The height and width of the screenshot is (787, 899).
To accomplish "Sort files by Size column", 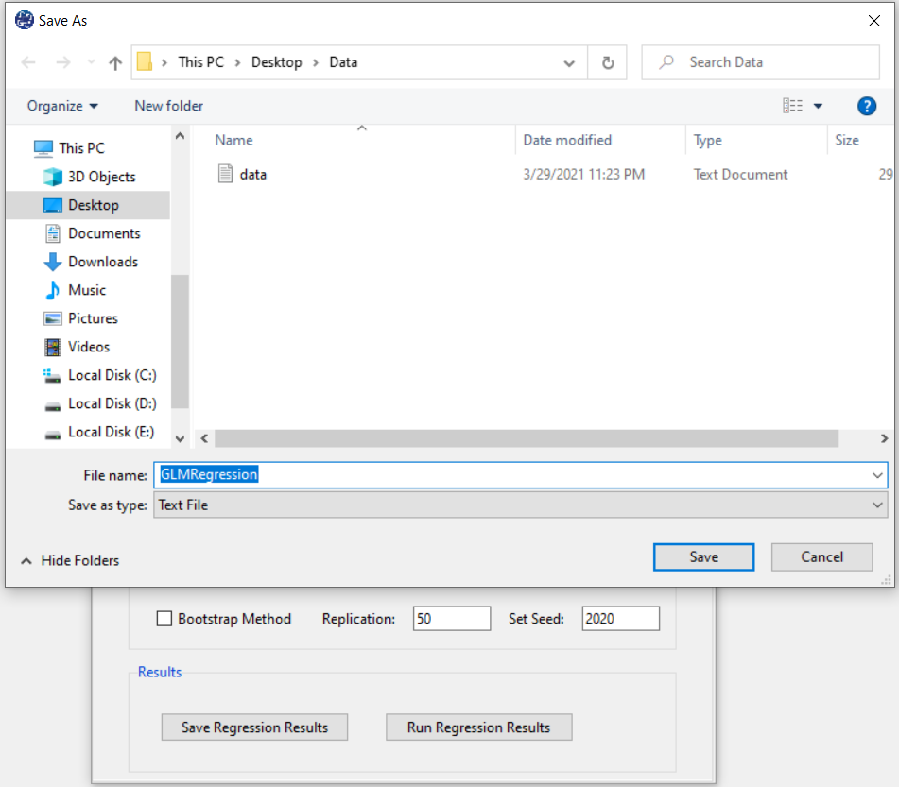I will pyautogui.click(x=846, y=141).
